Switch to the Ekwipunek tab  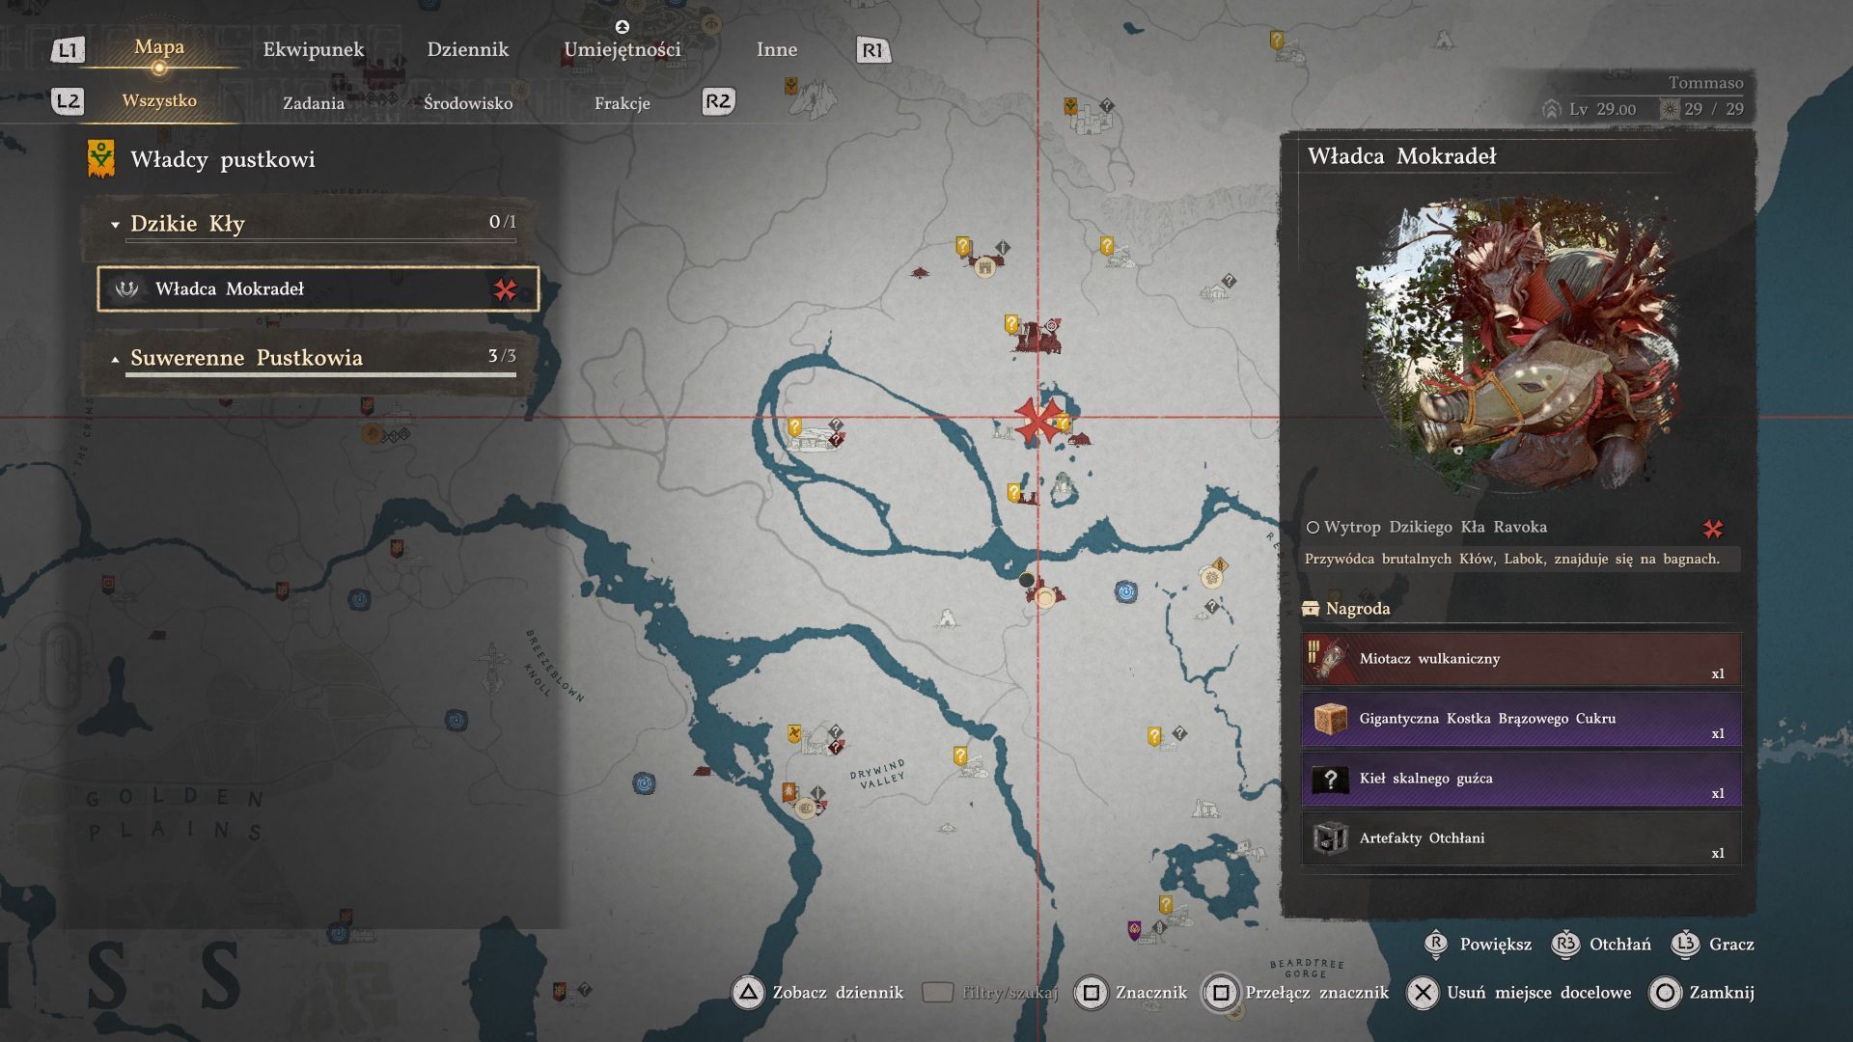(314, 49)
